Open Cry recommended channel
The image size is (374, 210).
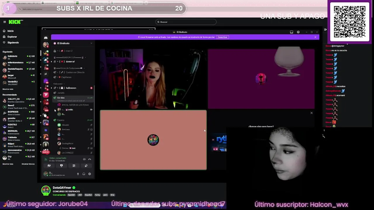click(x=18, y=158)
